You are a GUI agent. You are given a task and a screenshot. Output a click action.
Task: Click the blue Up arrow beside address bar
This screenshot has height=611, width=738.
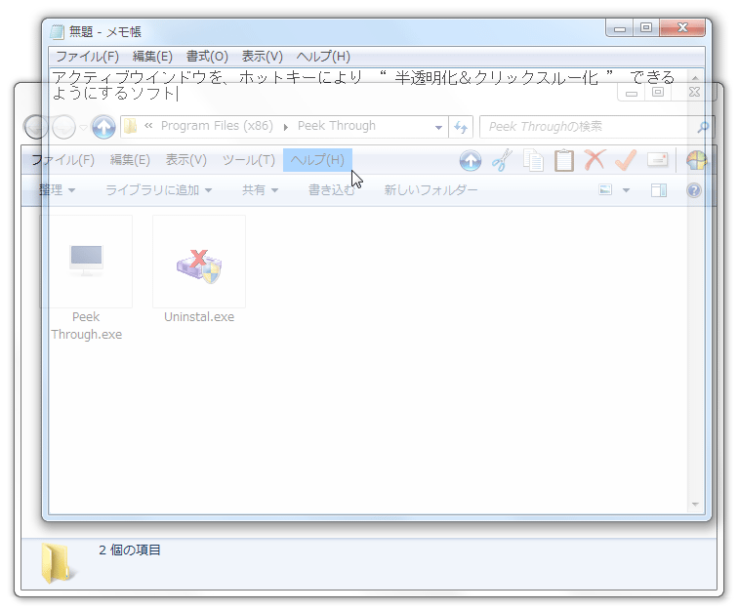point(103,127)
